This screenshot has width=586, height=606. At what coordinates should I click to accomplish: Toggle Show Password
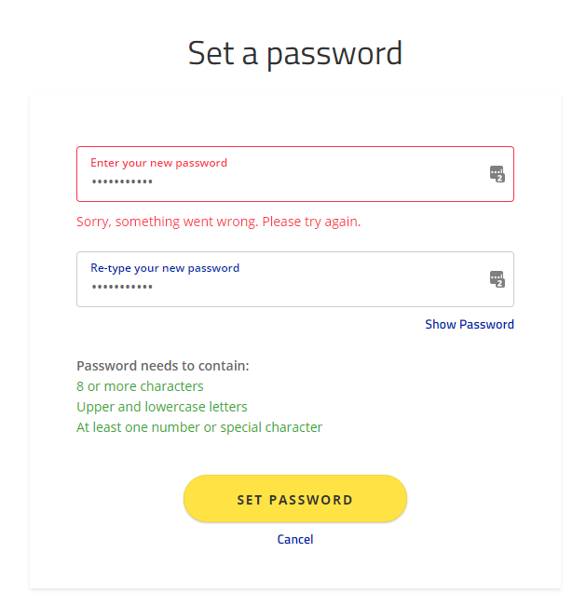470,325
